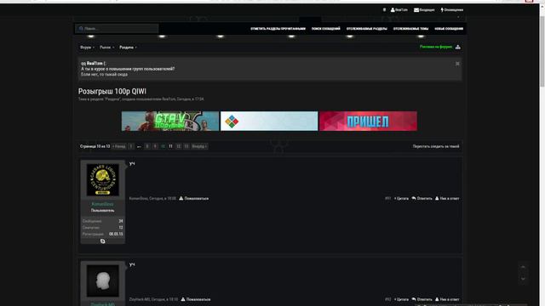The image size is (545, 306).
Task: Open the colorful diamond logo banner
Action: point(269,121)
